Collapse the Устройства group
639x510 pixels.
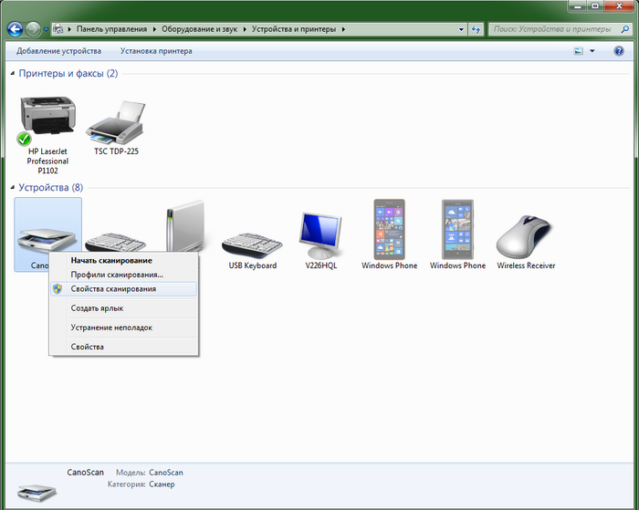[12, 188]
